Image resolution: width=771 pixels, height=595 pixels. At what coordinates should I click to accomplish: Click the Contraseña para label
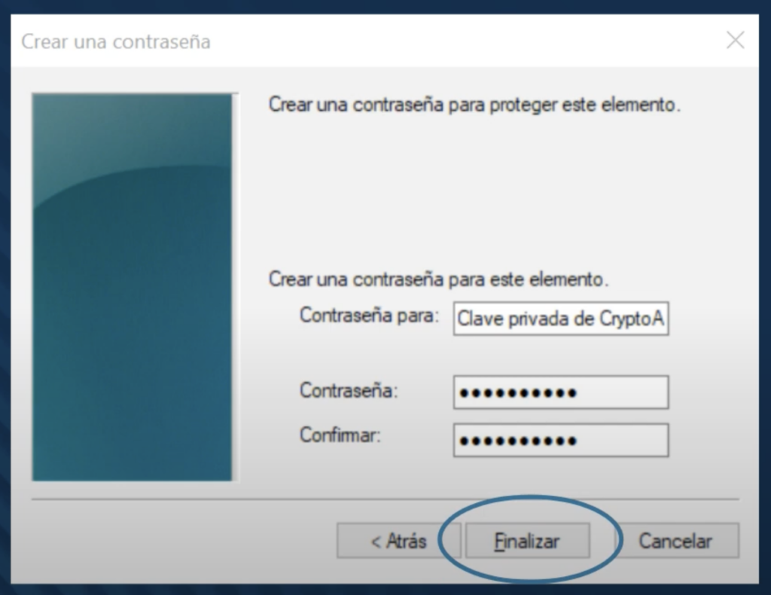click(x=369, y=316)
